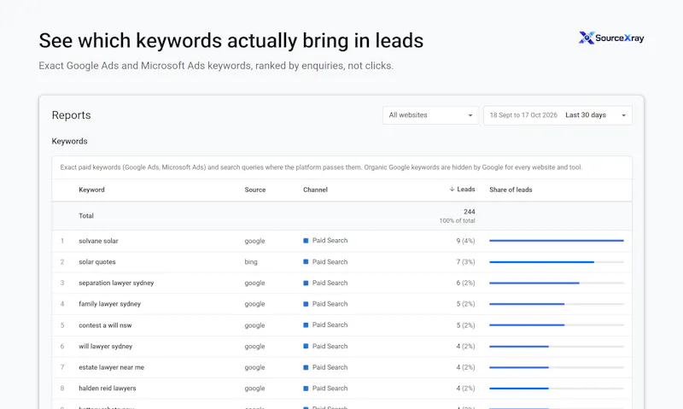Open the Last 30 days date dropdown
The height and width of the screenshot is (409, 683).
[x=557, y=115]
